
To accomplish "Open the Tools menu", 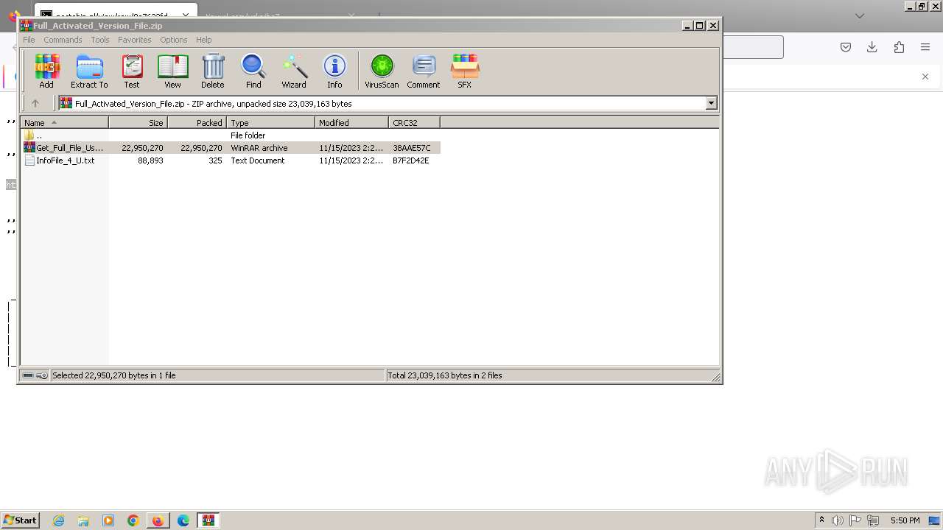I will coord(100,40).
